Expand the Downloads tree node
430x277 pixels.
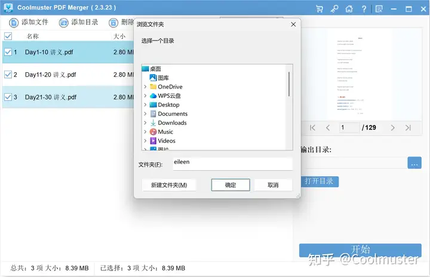145,123
